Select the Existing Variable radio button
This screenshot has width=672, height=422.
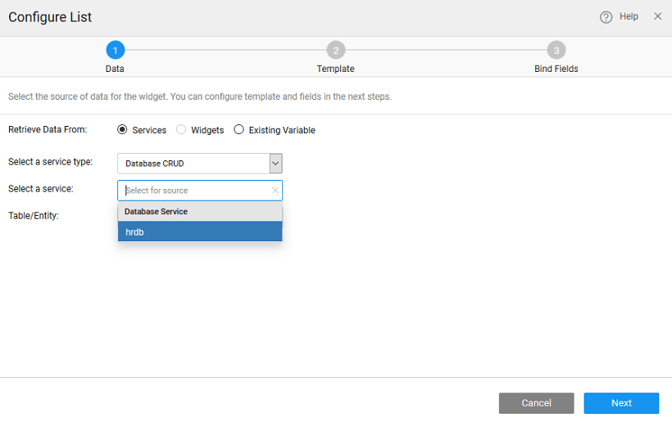239,130
